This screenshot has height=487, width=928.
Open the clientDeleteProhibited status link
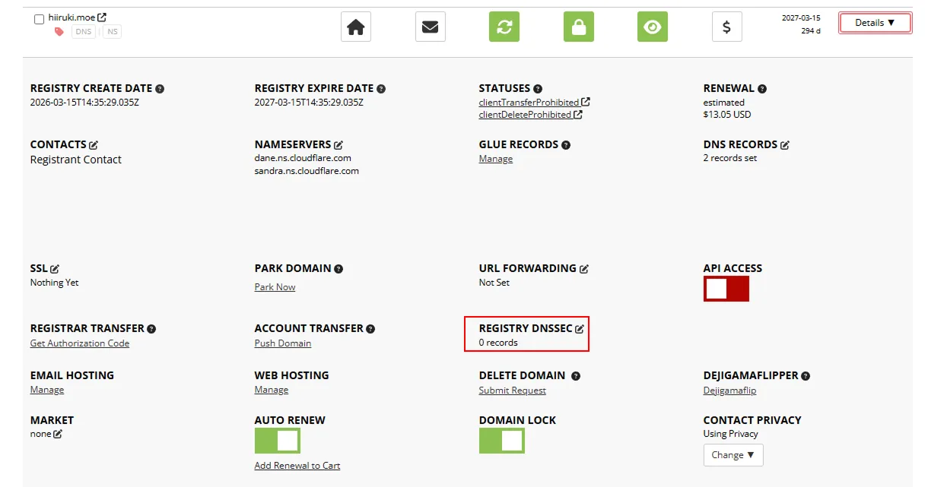pyautogui.click(x=530, y=115)
